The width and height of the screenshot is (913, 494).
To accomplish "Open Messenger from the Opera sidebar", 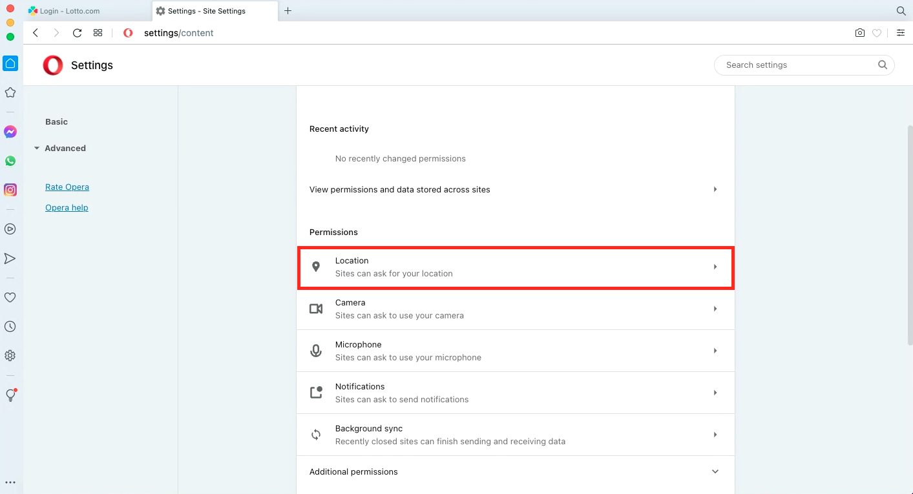I will pos(10,132).
